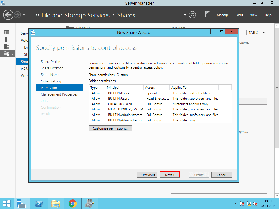Click the New Share Wizard title bar icon
Viewport: 279px width, 209px height.
pyautogui.click(x=33, y=32)
